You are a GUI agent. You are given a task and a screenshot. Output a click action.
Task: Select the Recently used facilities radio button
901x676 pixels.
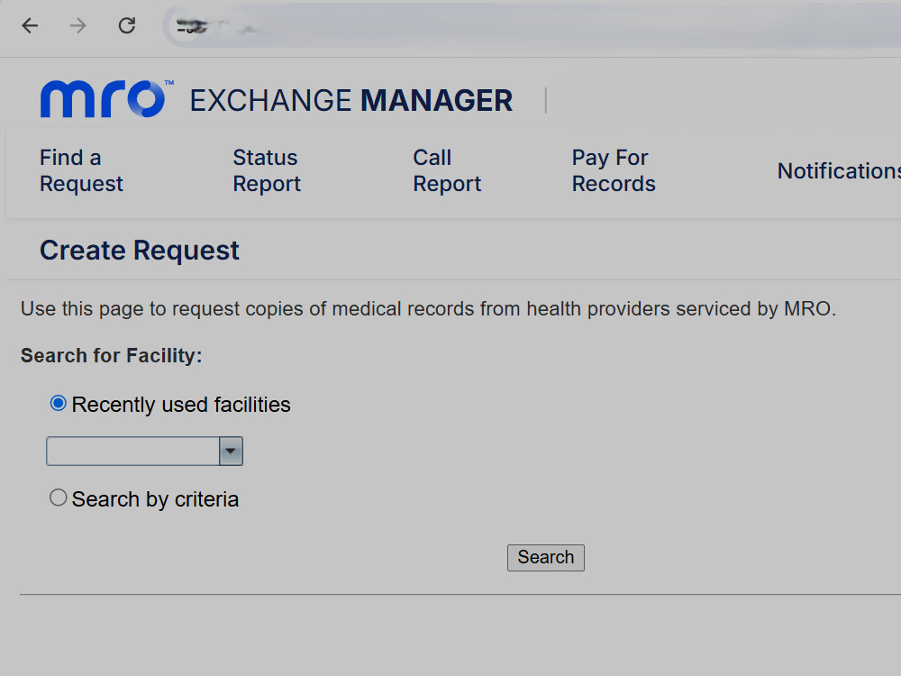pyautogui.click(x=58, y=403)
